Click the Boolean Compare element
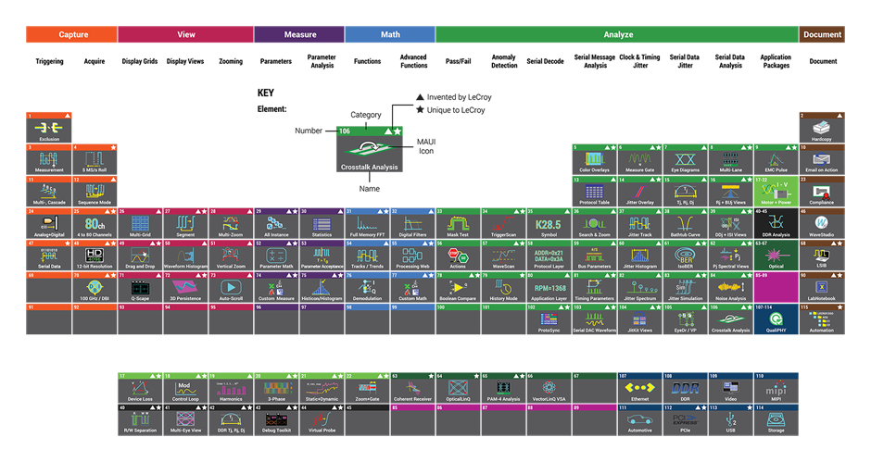The width and height of the screenshot is (871, 462). (458, 287)
